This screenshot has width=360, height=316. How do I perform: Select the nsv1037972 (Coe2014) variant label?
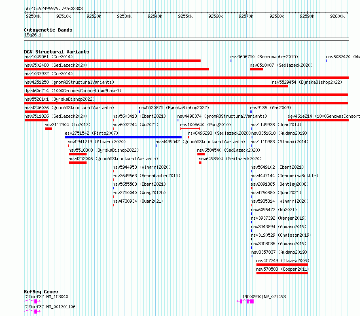coord(49,74)
